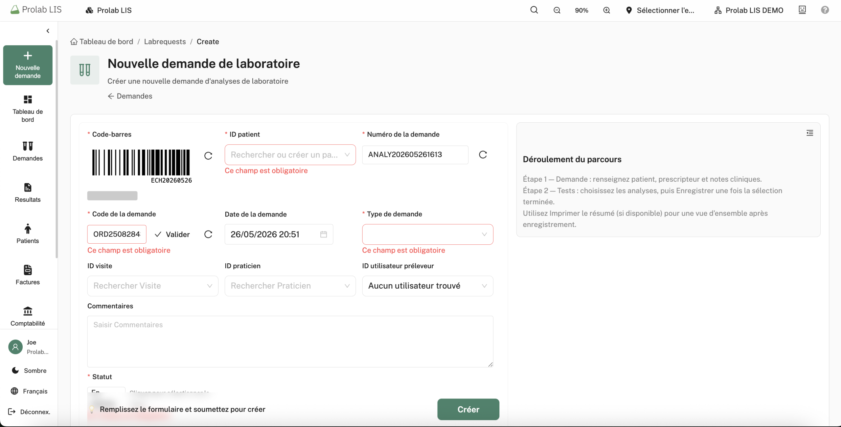Open Comptabilité in the sidebar
841x427 pixels.
pos(28,316)
